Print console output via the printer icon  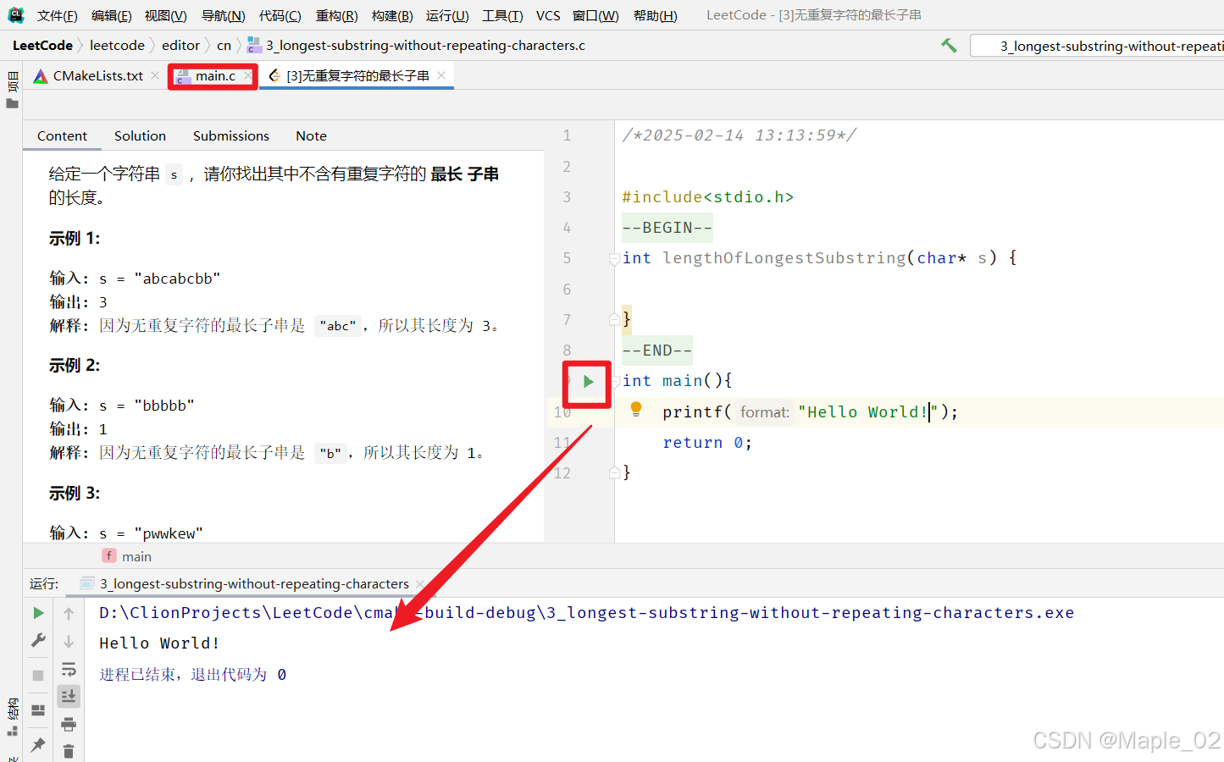point(69,724)
